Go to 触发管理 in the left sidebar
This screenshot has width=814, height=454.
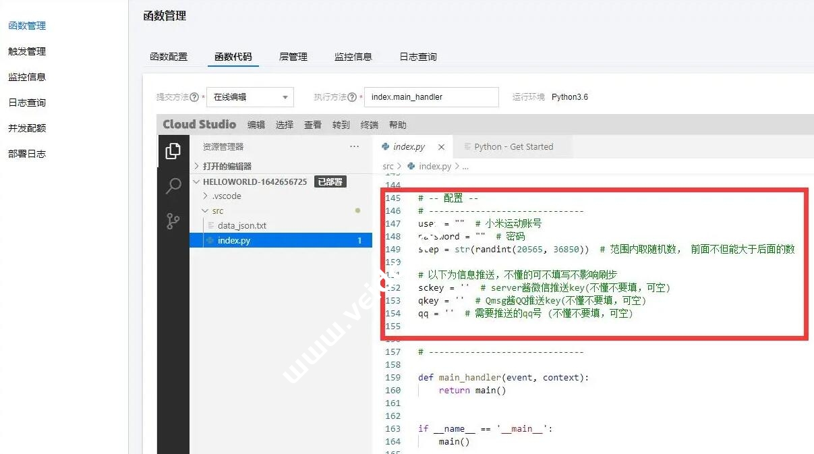pos(26,51)
